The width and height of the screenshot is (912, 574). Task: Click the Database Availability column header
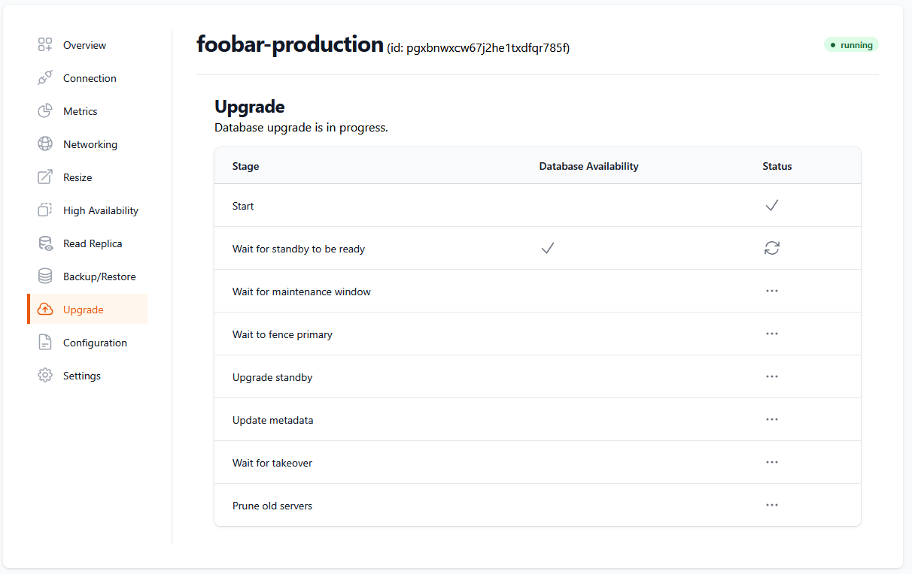click(589, 166)
